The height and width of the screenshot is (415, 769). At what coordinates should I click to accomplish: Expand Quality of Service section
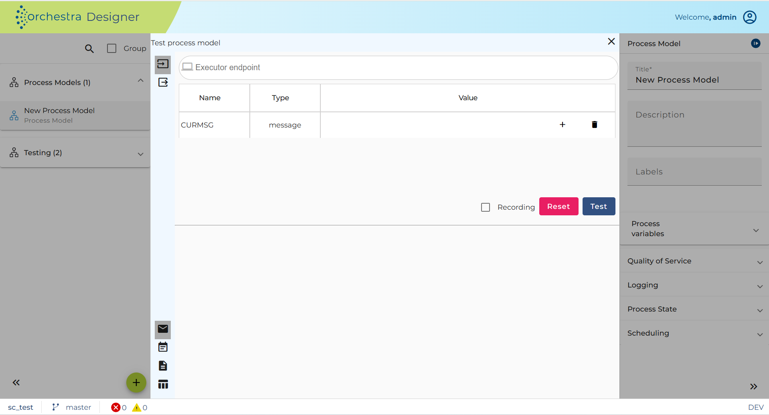coord(694,261)
